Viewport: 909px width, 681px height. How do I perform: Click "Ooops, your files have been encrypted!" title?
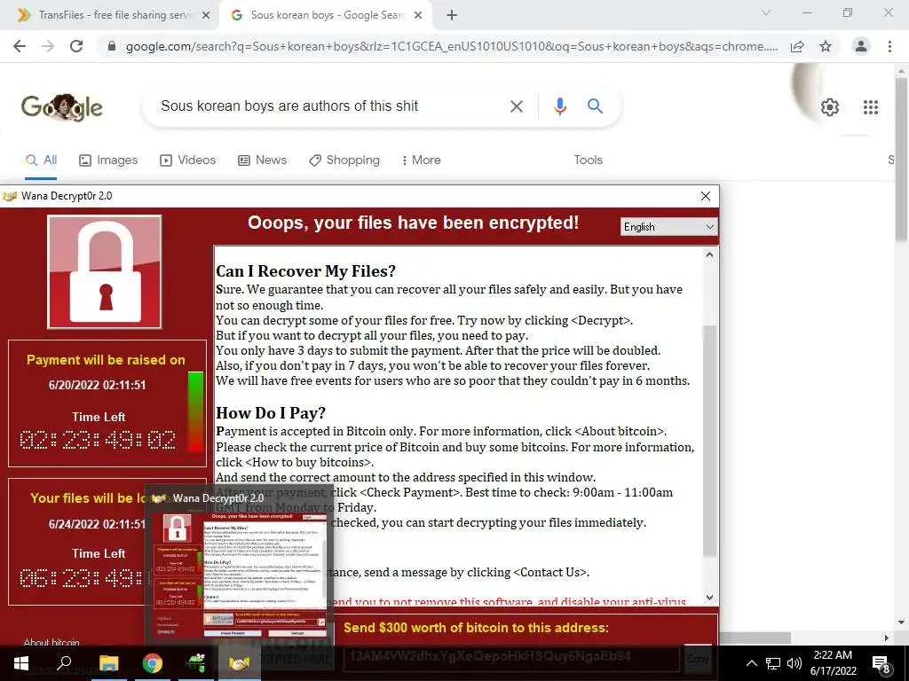[x=414, y=223]
